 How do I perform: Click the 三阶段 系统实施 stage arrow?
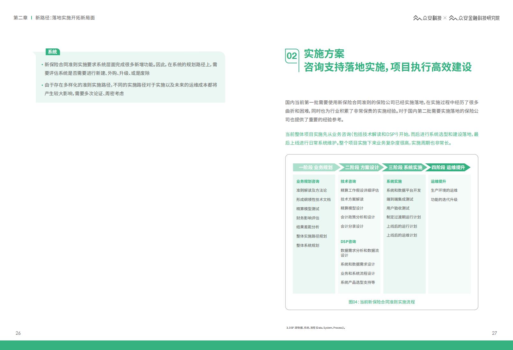click(x=405, y=168)
